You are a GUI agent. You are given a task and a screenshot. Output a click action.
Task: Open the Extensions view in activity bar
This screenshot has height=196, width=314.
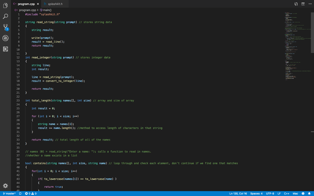(x=6, y=49)
